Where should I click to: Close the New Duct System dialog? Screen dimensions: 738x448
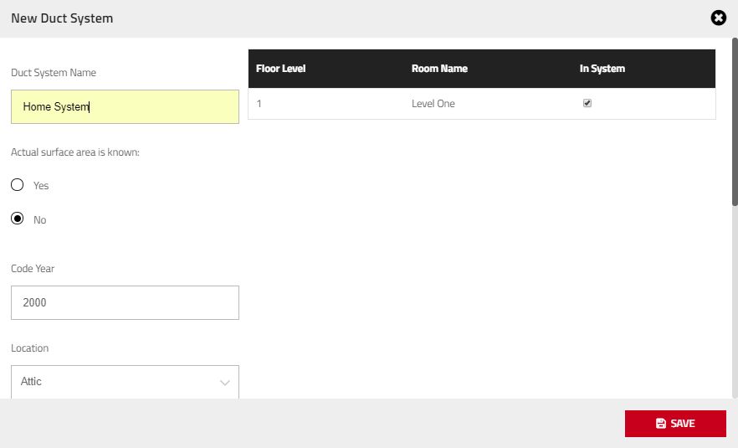point(718,18)
